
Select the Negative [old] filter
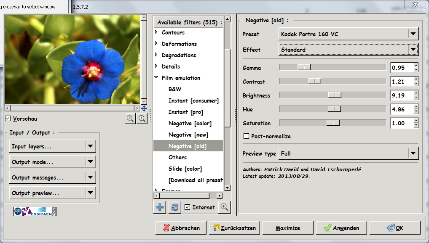click(188, 146)
